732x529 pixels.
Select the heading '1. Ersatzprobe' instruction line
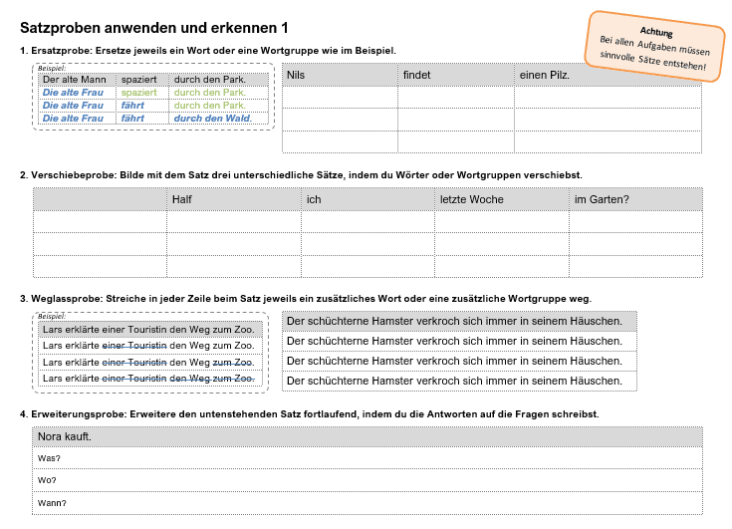(x=208, y=51)
